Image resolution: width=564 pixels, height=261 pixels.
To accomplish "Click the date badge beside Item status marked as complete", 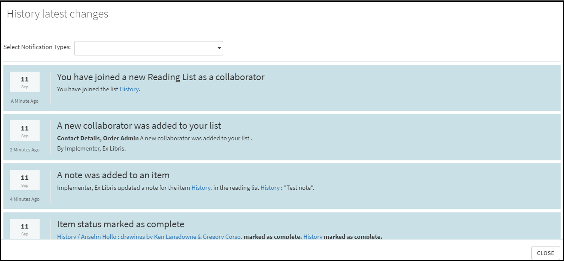I will pos(25,229).
